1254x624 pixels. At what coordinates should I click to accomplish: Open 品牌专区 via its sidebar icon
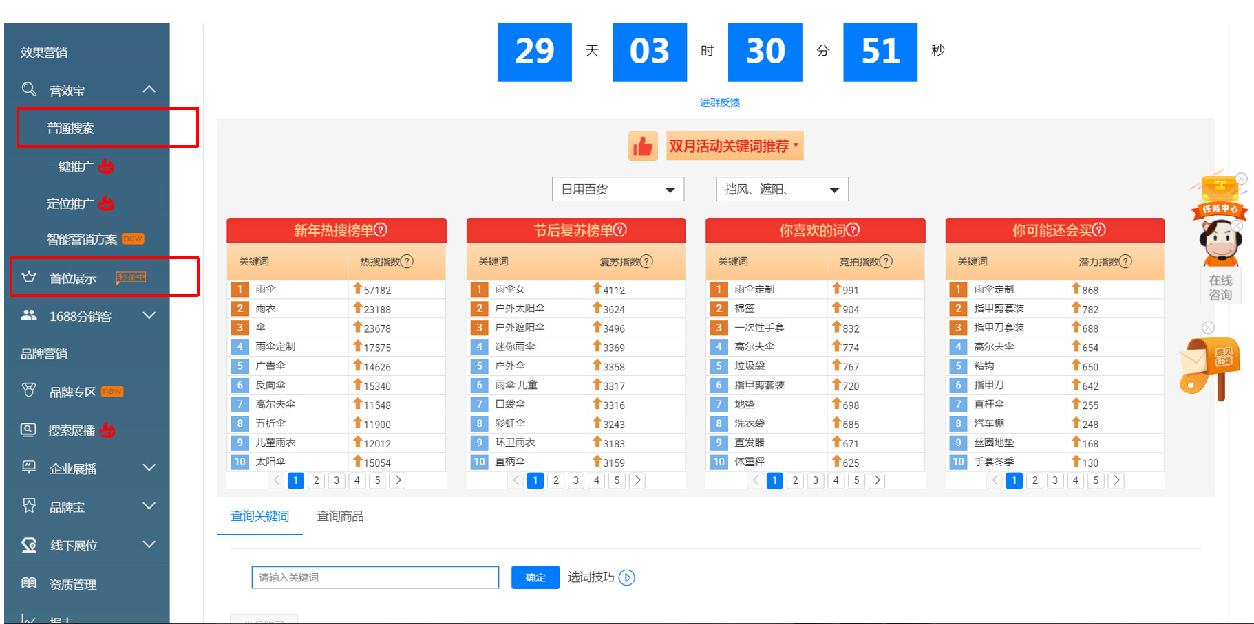(28, 390)
